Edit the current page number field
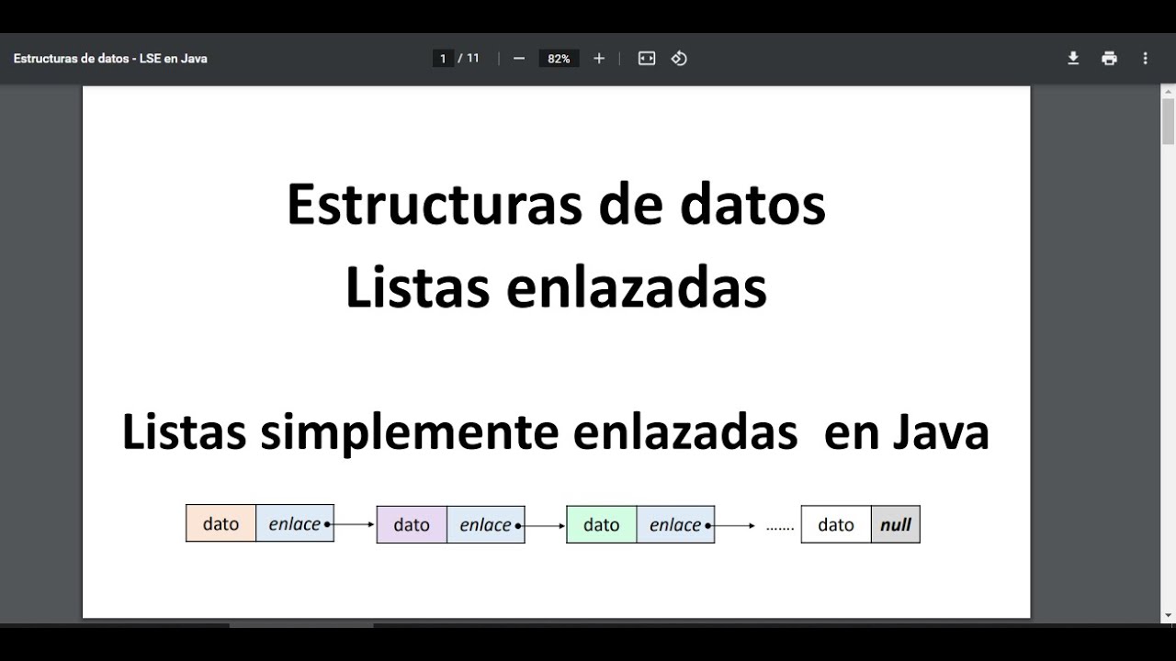Viewport: 1176px width, 661px height. (443, 58)
